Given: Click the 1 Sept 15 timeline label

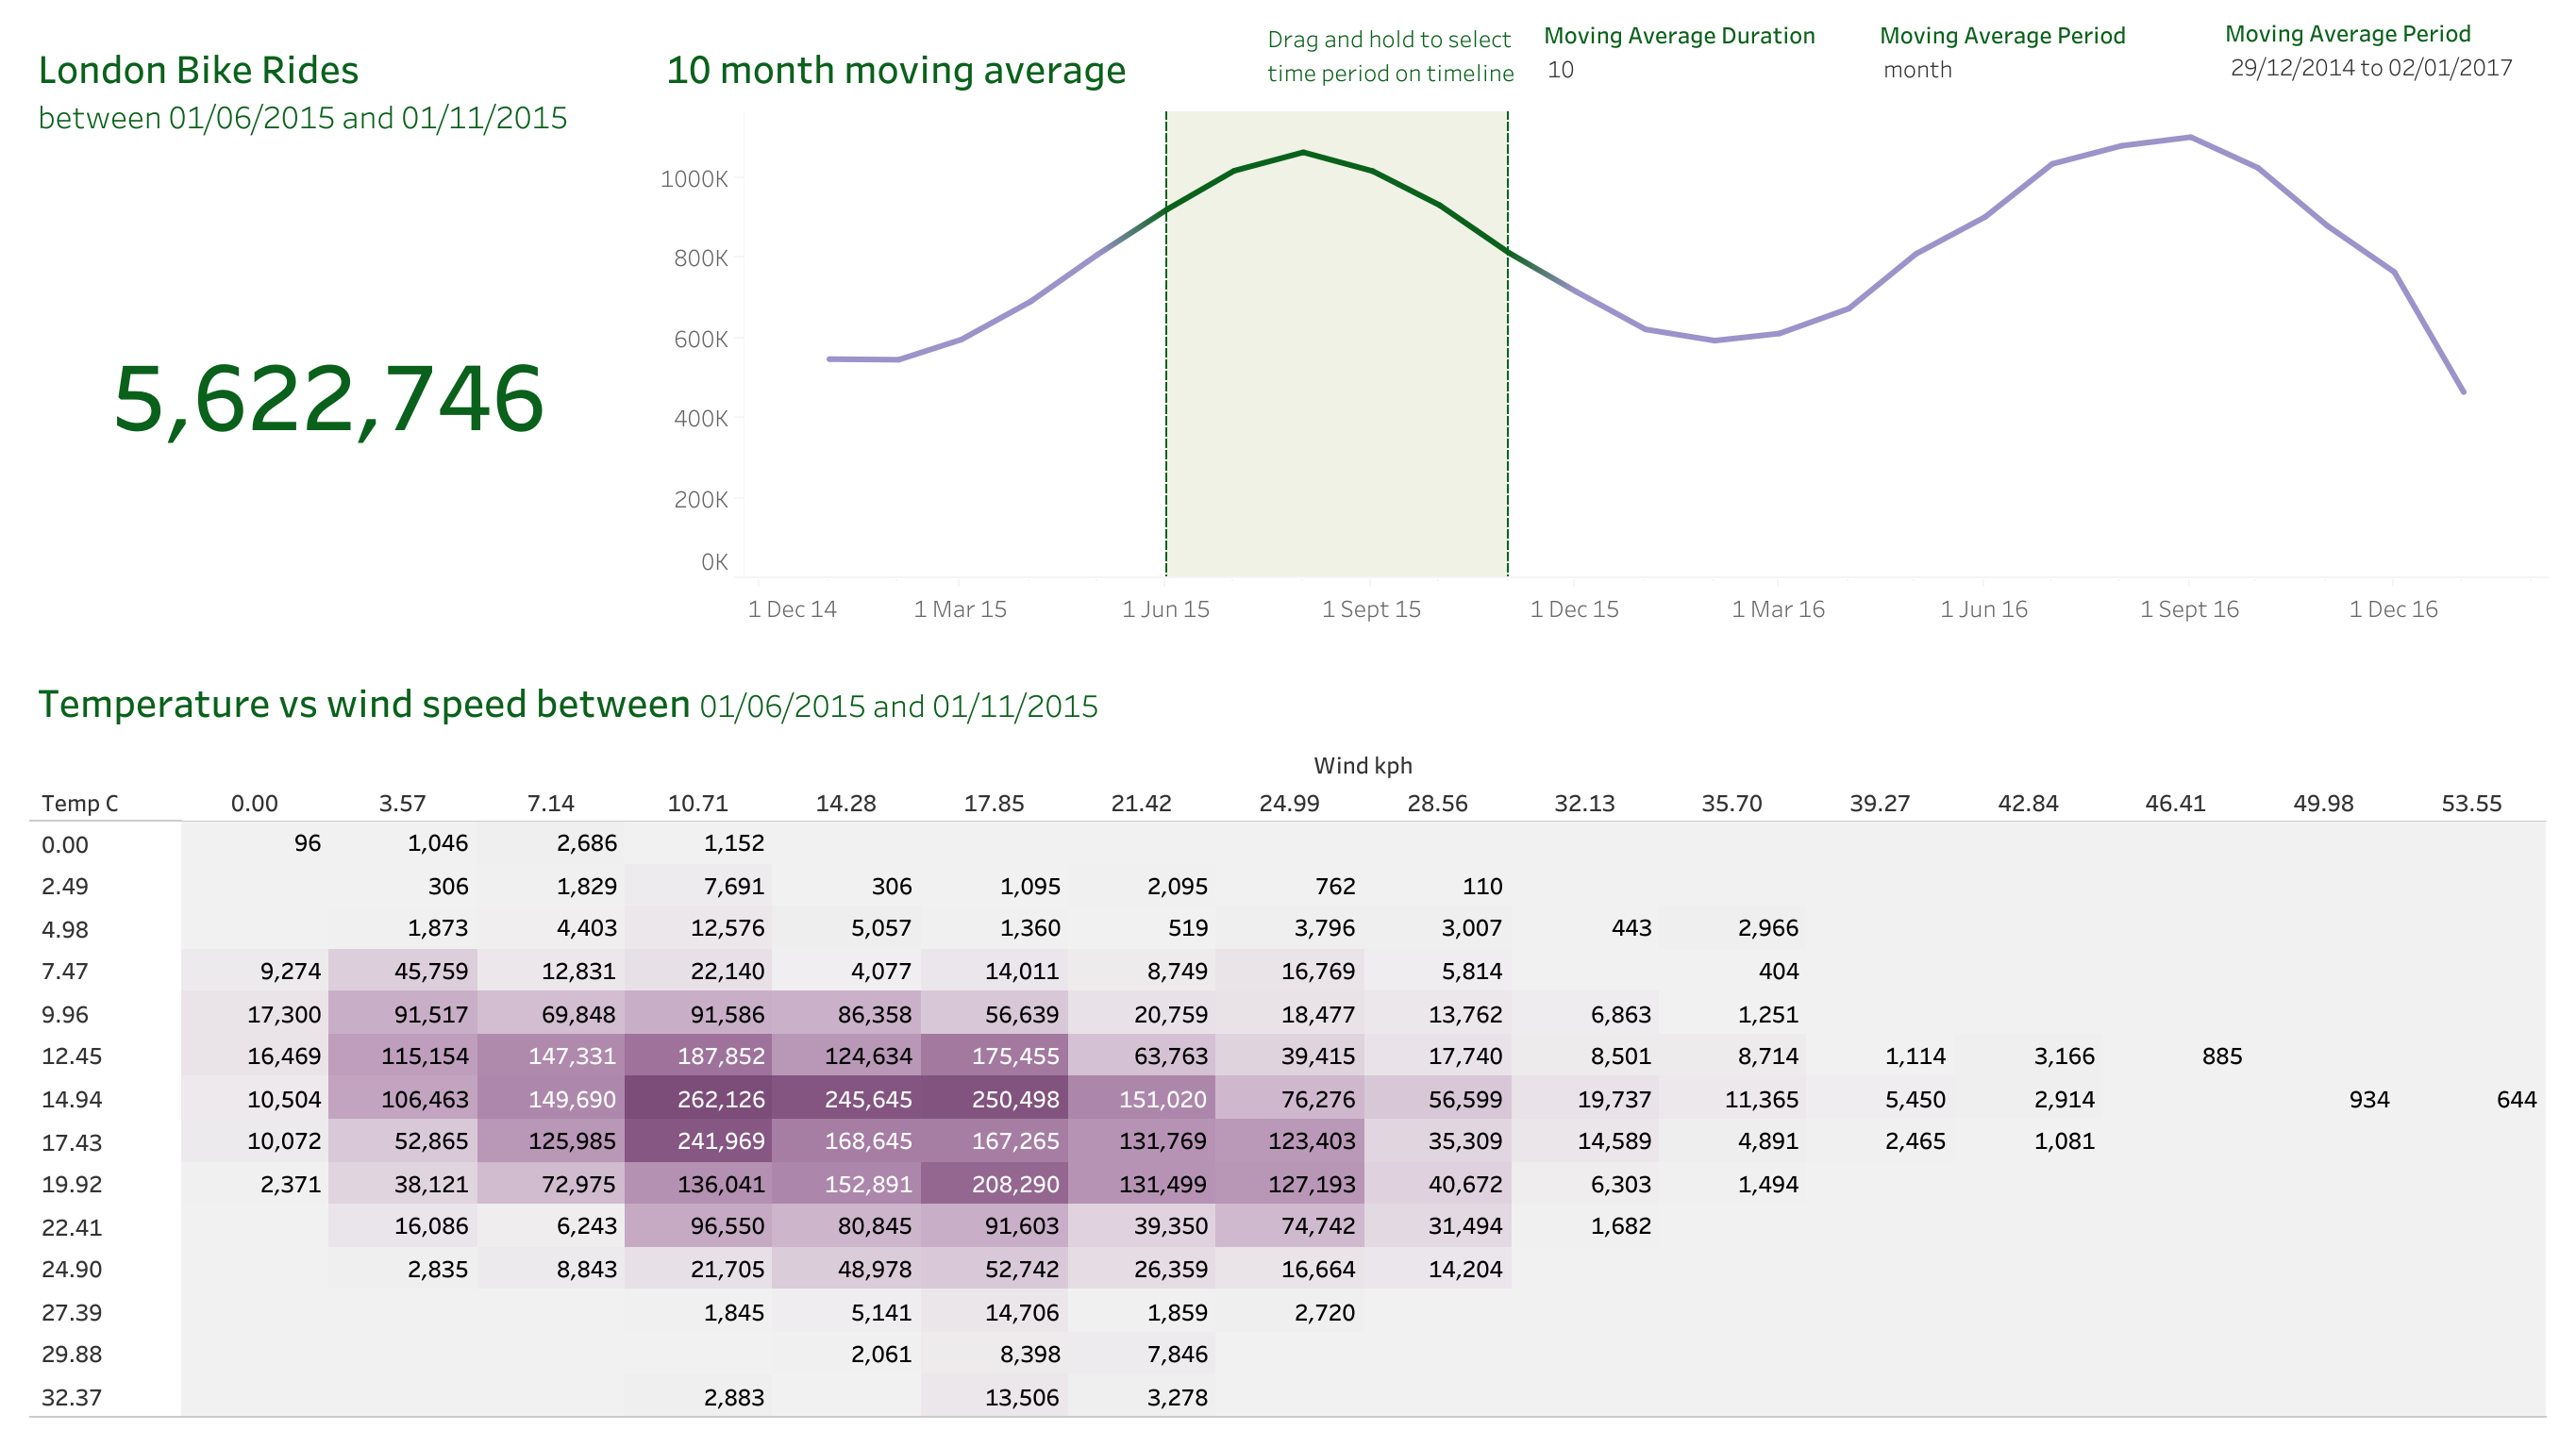Looking at the screenshot, I should (1370, 609).
